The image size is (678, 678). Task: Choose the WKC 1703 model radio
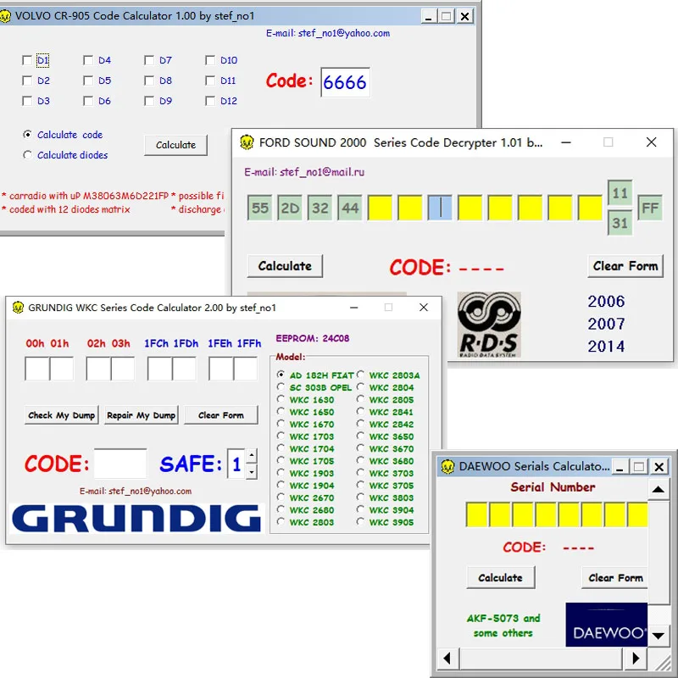[x=281, y=436]
